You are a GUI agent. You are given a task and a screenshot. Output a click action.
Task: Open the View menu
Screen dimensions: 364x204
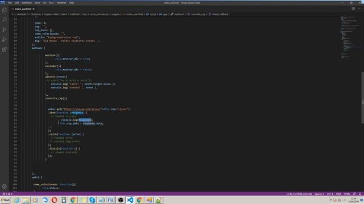(x=37, y=3)
